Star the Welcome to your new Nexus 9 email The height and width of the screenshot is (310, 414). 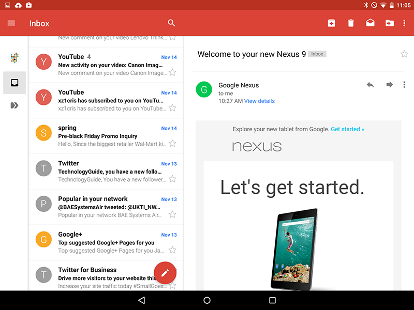404,53
